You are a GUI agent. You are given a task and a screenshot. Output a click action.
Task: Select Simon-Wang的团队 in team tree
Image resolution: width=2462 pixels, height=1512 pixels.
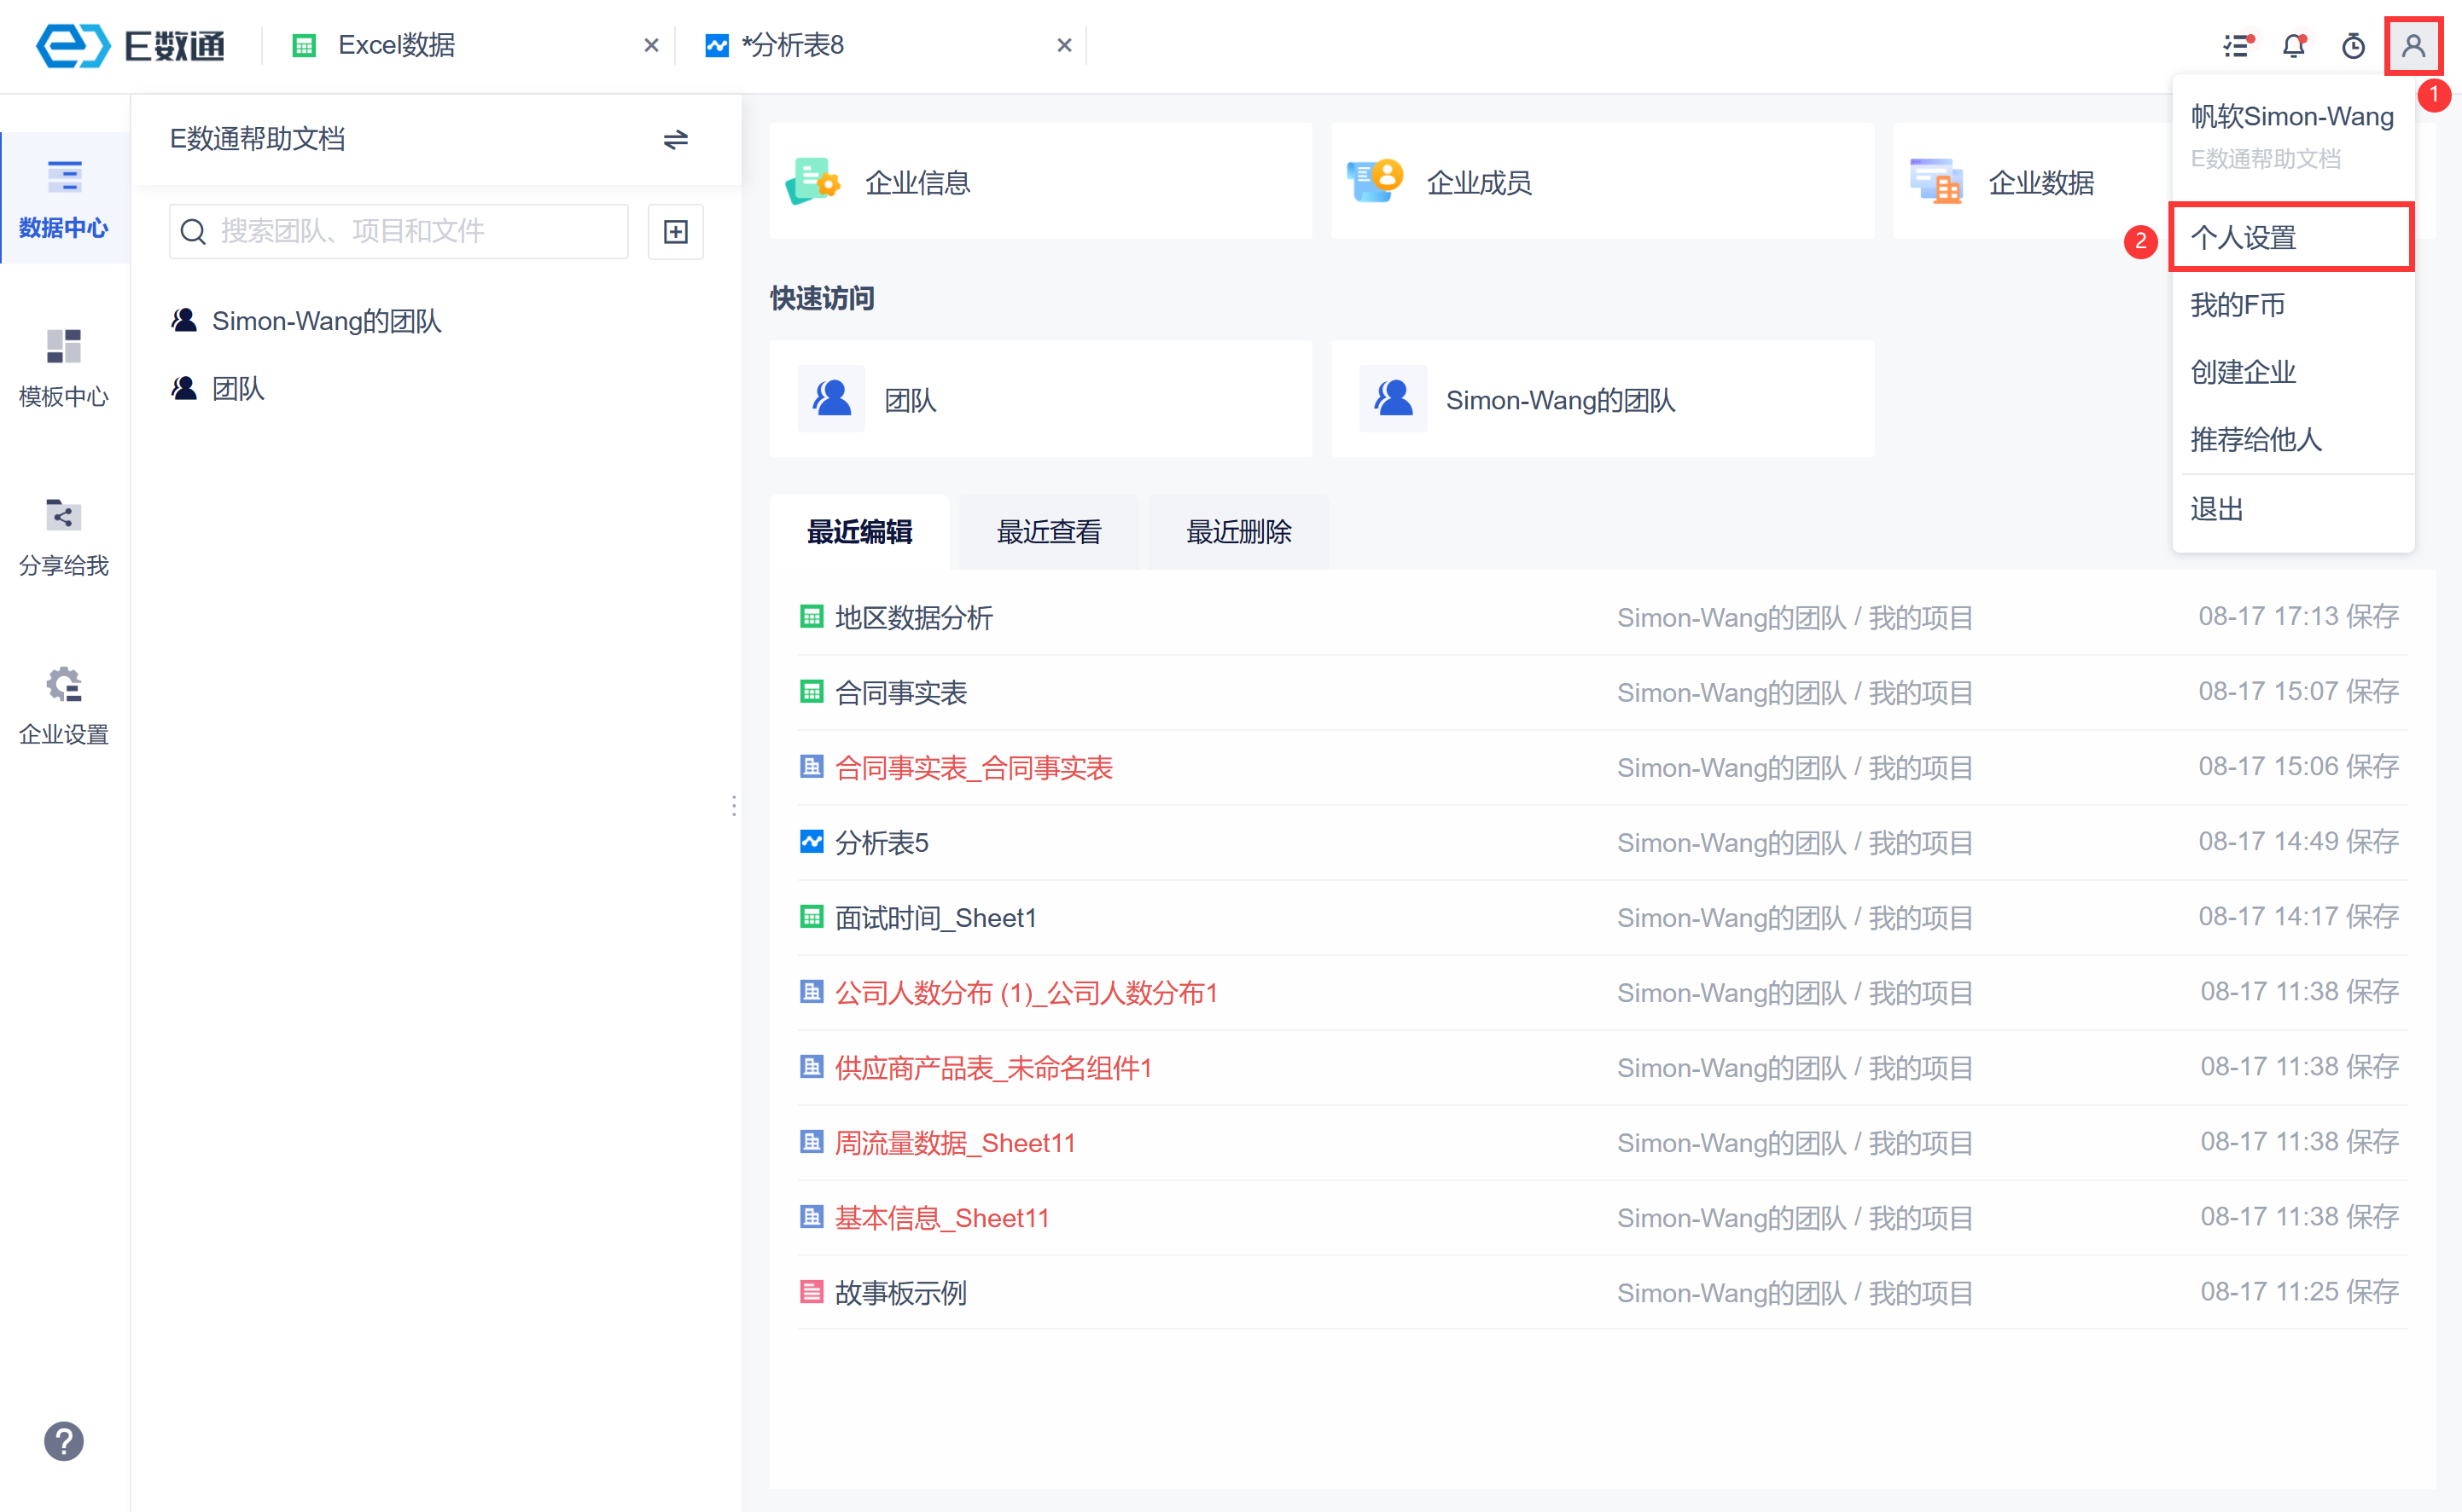pyautogui.click(x=326, y=321)
